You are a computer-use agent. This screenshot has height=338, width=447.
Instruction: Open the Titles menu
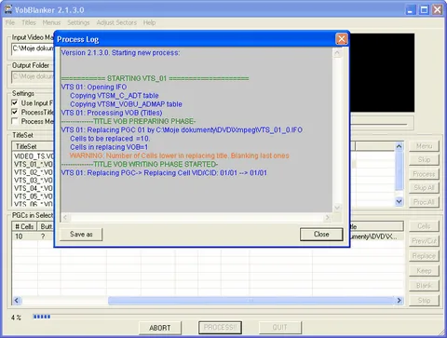click(x=29, y=22)
